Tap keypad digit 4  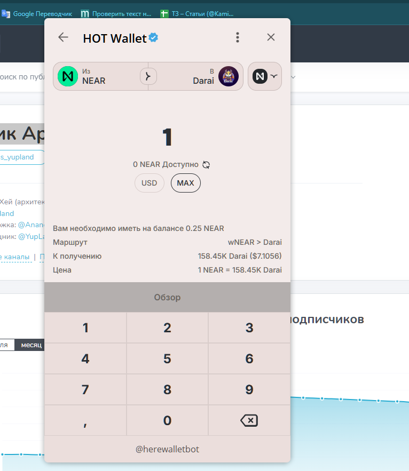pos(85,358)
